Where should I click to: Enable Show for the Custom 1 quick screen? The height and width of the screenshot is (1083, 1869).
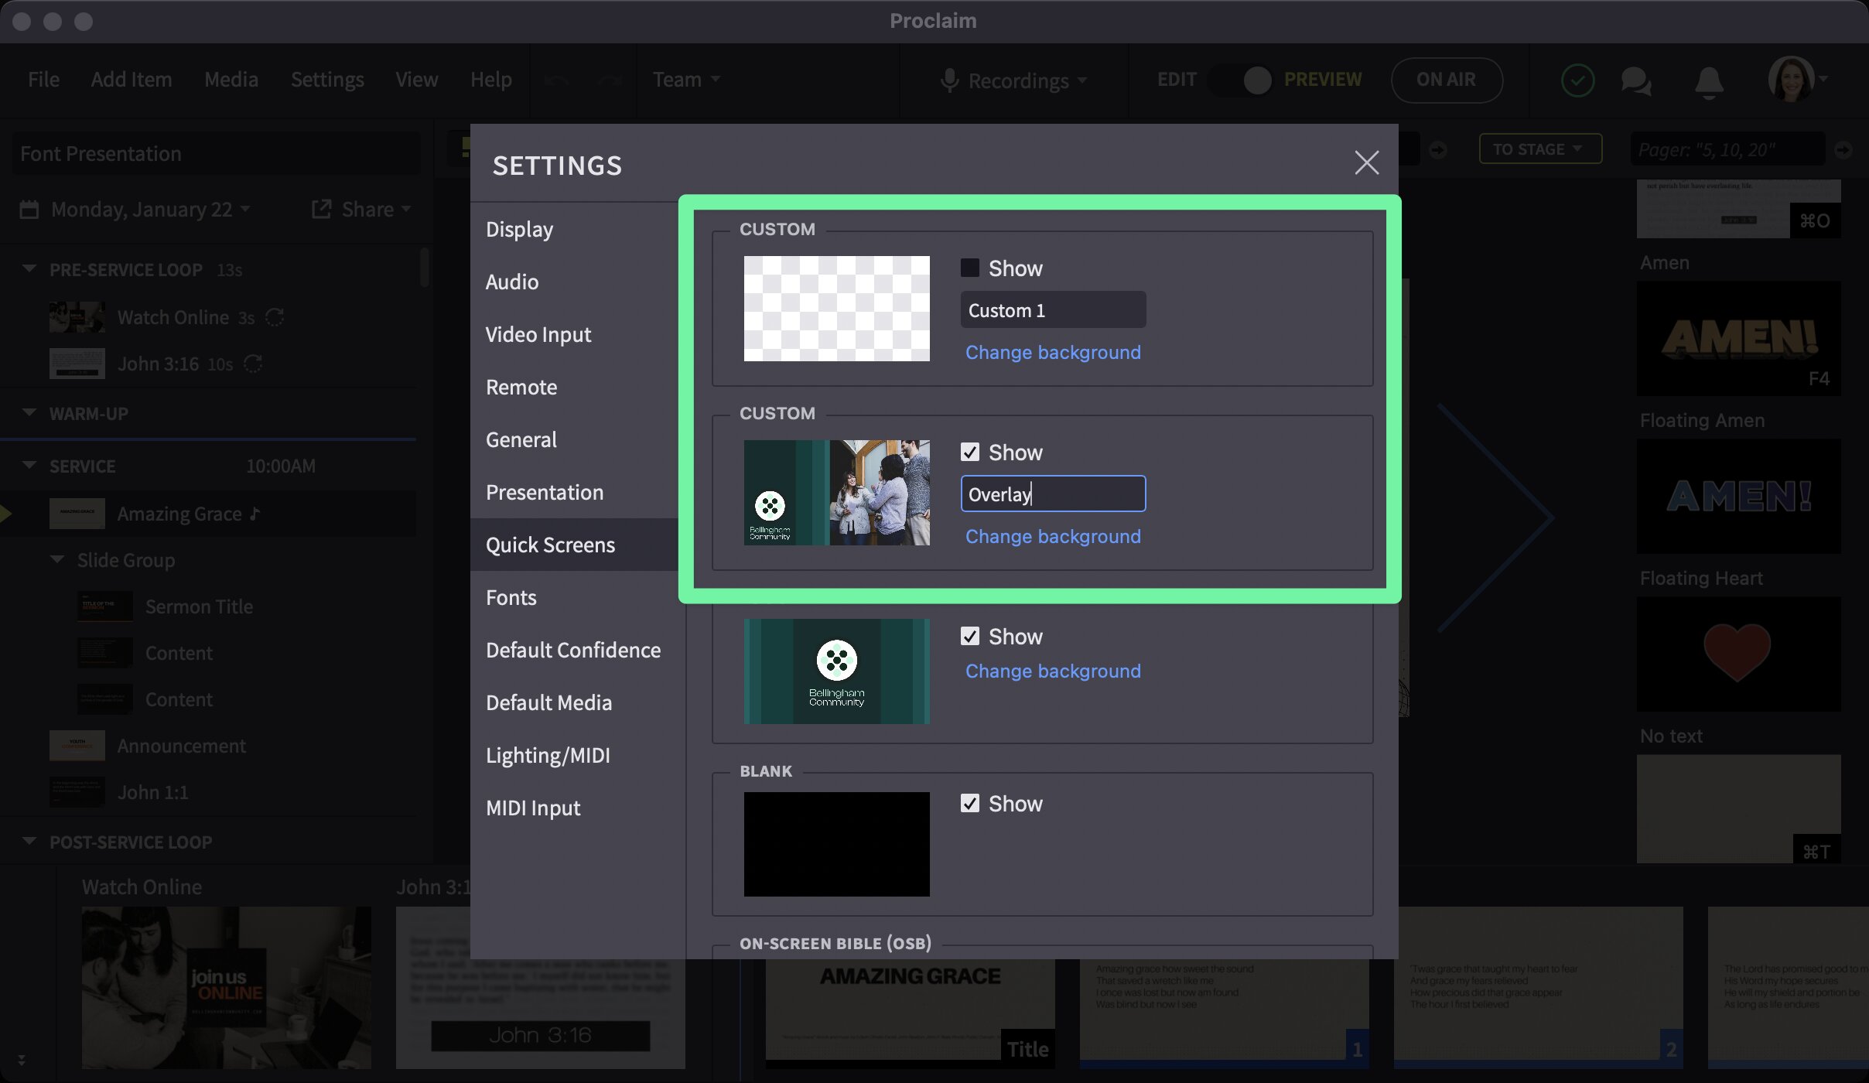[969, 267]
